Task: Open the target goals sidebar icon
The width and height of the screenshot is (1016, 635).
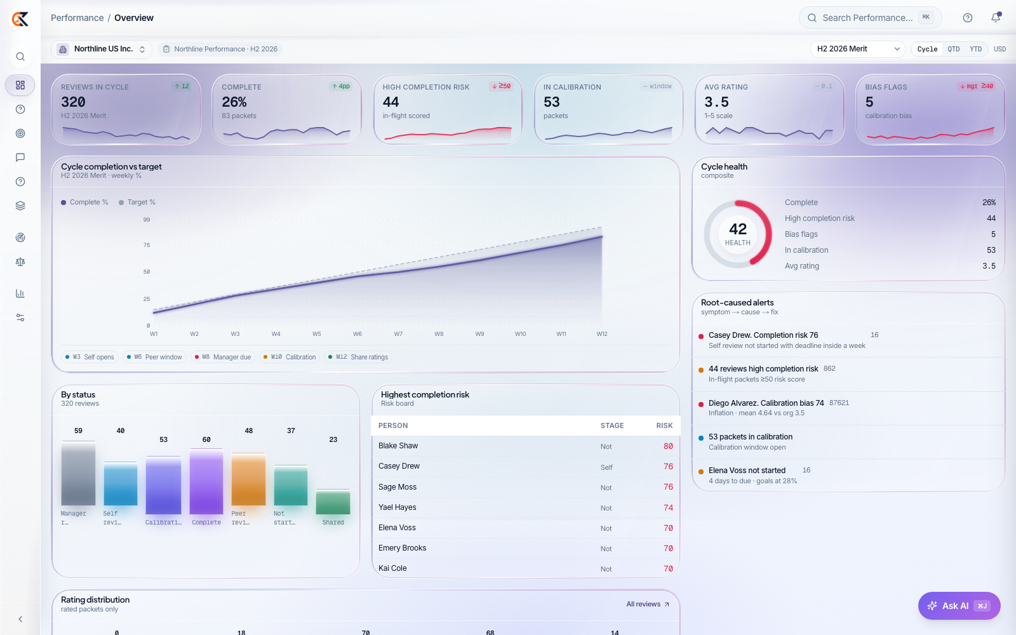Action: tap(20, 133)
